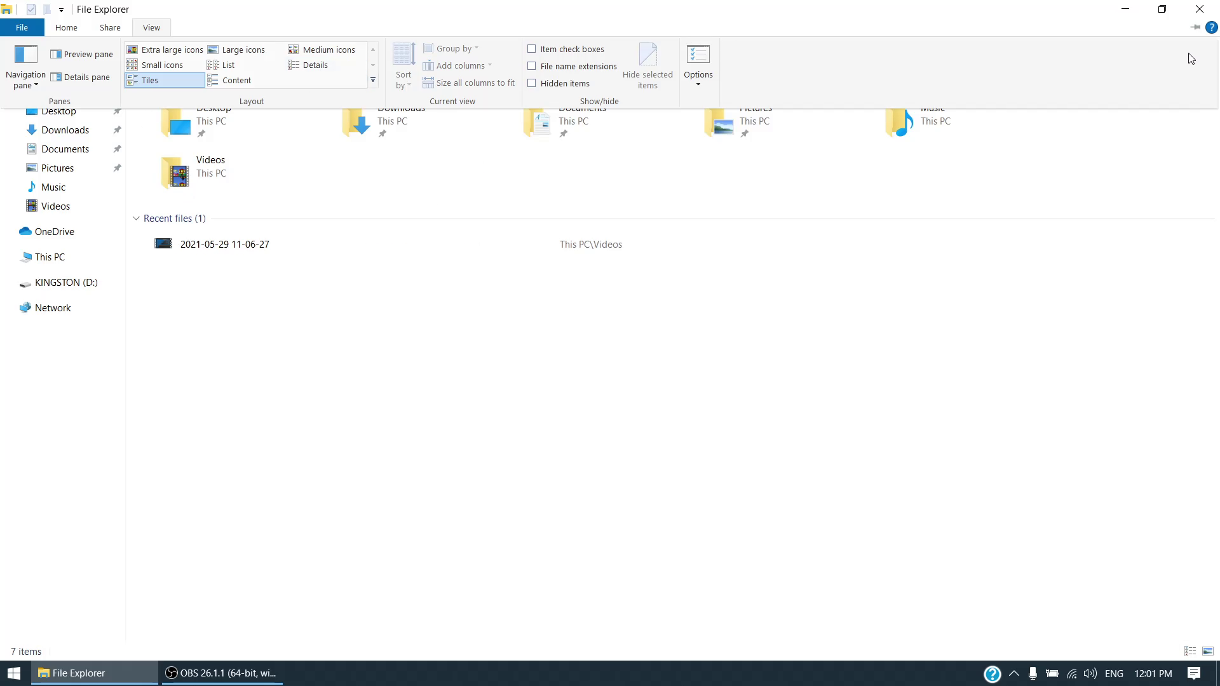Enable Item check boxes
This screenshot has height=686, width=1220.
click(x=532, y=49)
